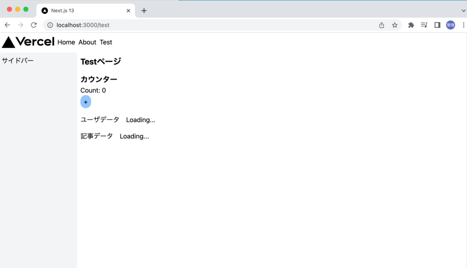Open the About page from the navbar

point(87,42)
